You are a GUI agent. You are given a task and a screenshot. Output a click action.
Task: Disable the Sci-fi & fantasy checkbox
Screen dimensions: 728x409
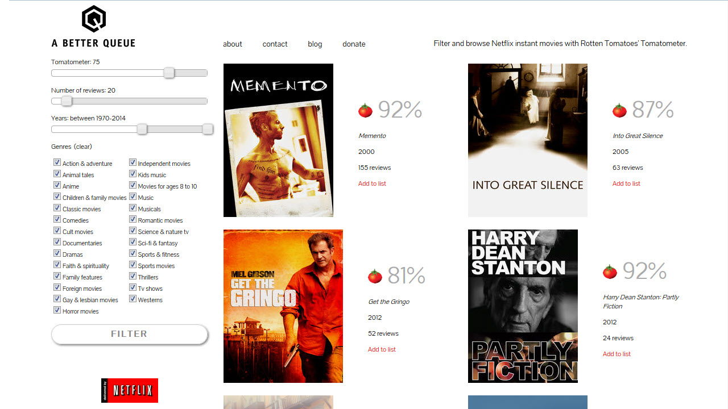tap(133, 242)
